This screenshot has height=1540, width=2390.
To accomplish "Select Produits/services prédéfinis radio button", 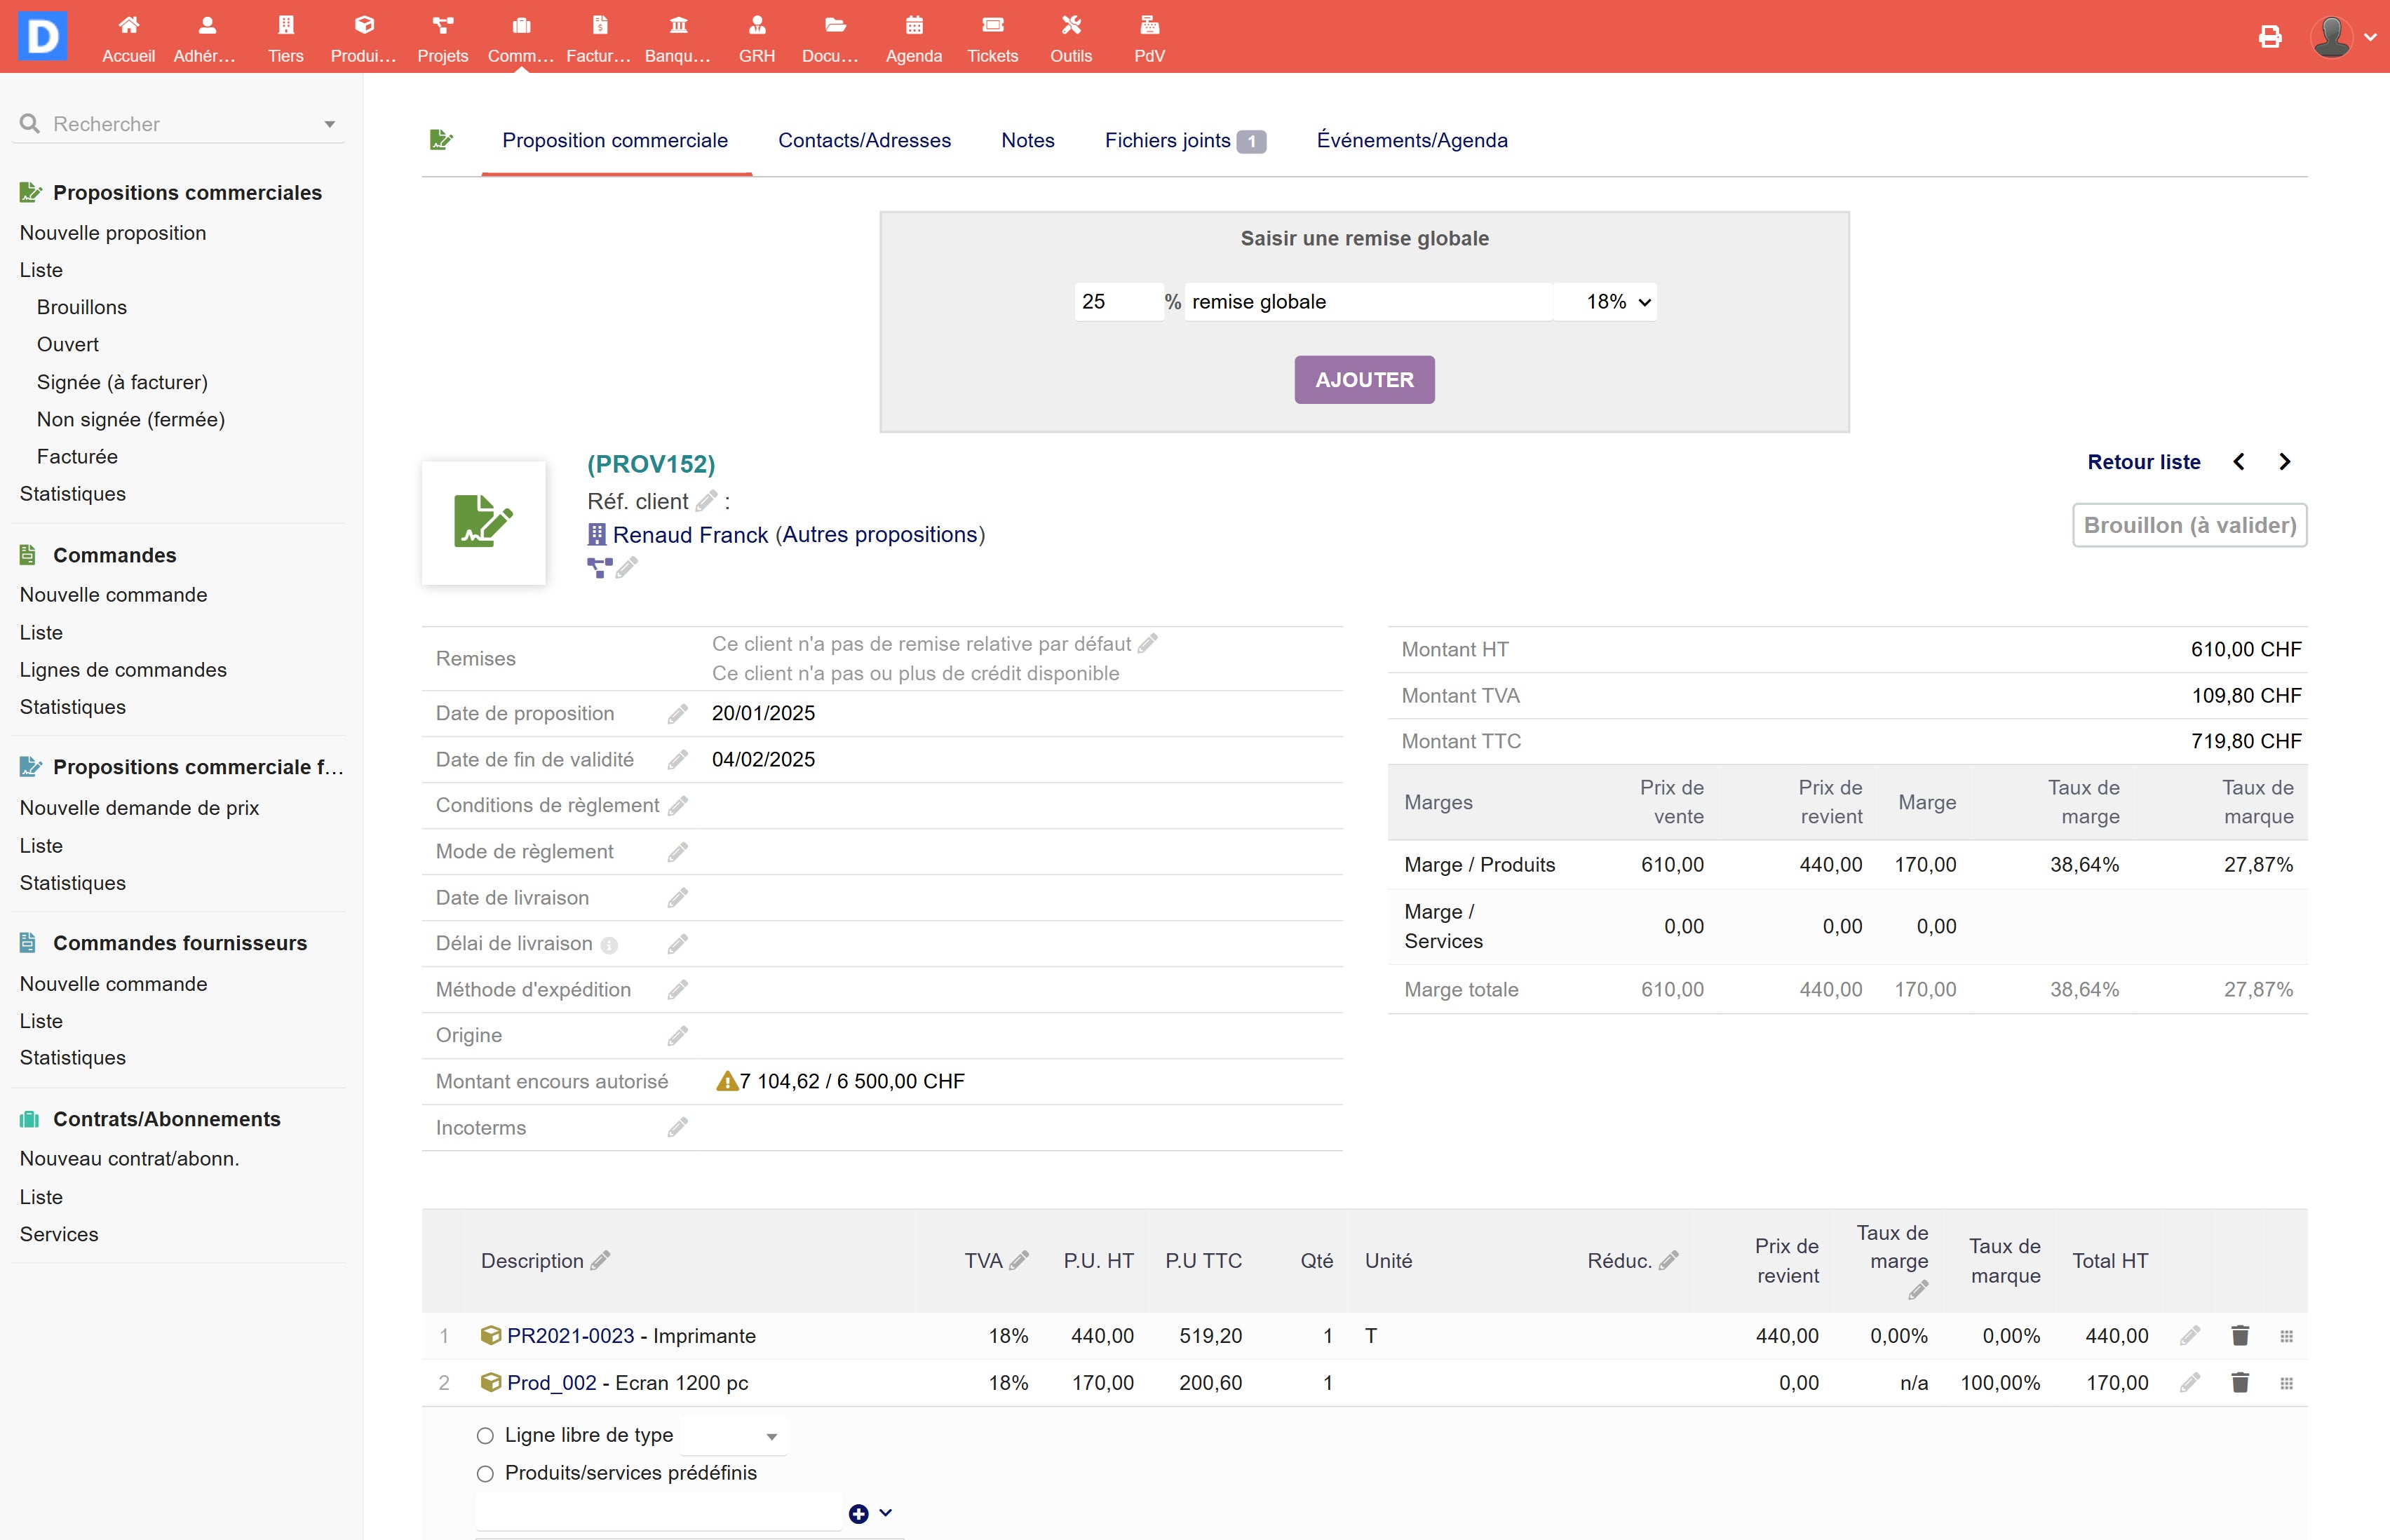I will [486, 1474].
